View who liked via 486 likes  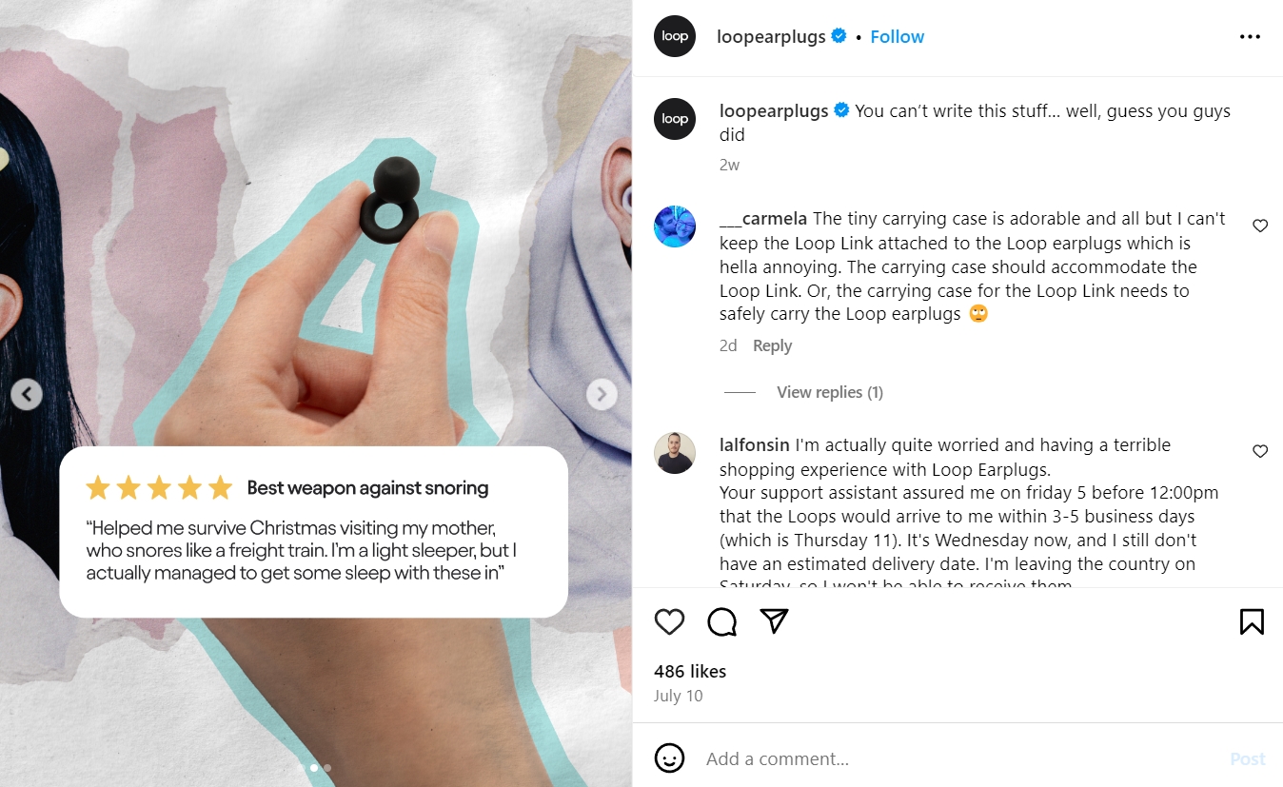(690, 671)
